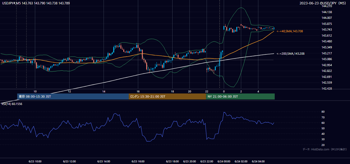Click the 6/24 02:00 date label

(x=241, y=162)
